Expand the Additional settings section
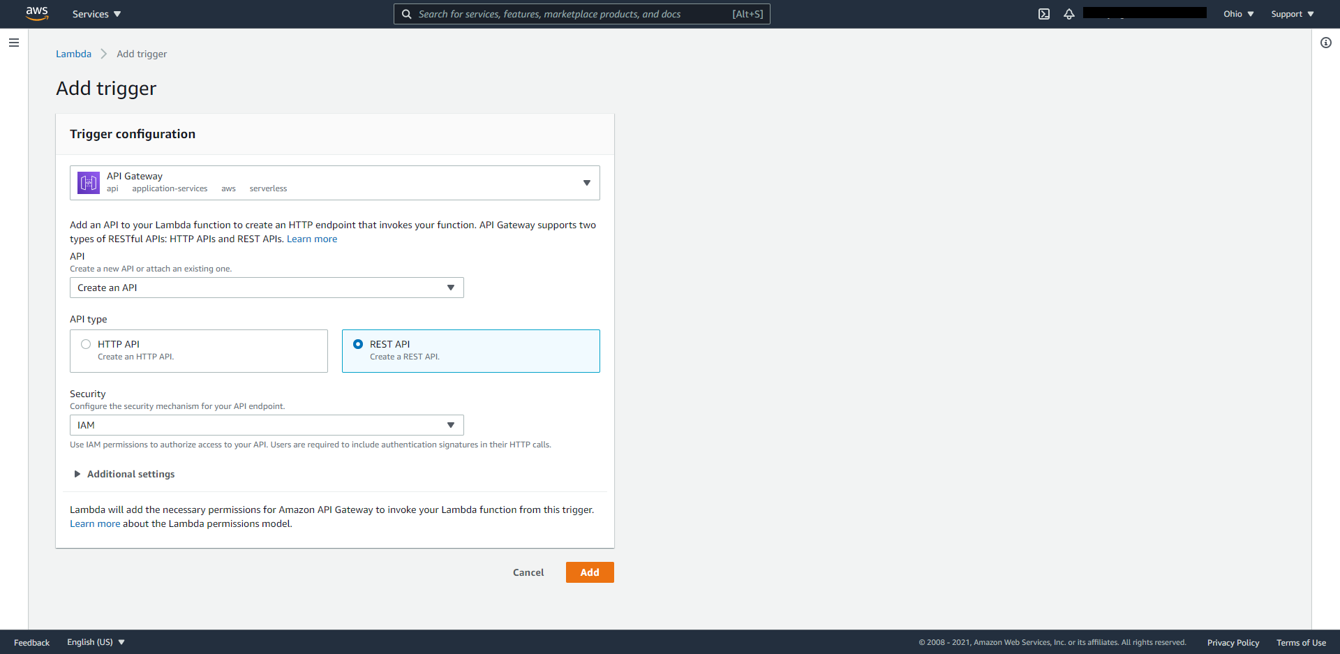The height and width of the screenshot is (654, 1340). [x=124, y=474]
